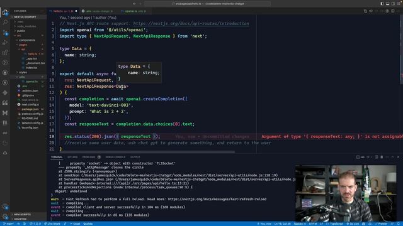Open tailwind.config.js in the file explorer
The image size is (403, 226).
(28, 123)
